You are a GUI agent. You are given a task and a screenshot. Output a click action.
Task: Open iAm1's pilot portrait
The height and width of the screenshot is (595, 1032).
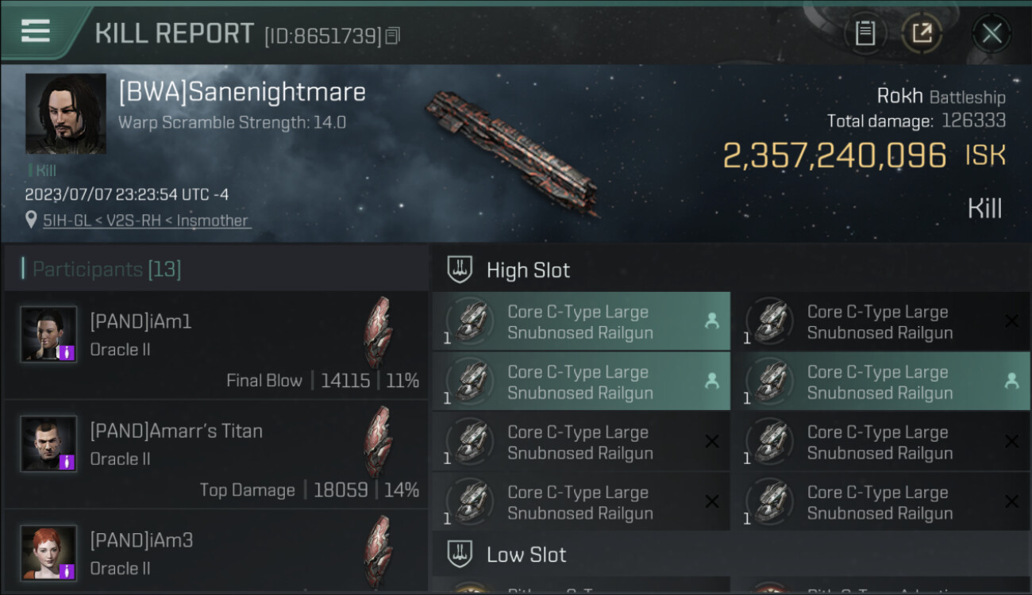(48, 334)
